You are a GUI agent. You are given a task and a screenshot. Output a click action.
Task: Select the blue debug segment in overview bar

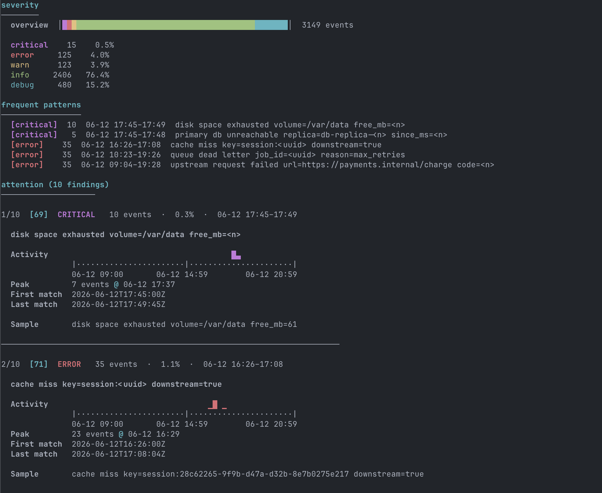(271, 25)
